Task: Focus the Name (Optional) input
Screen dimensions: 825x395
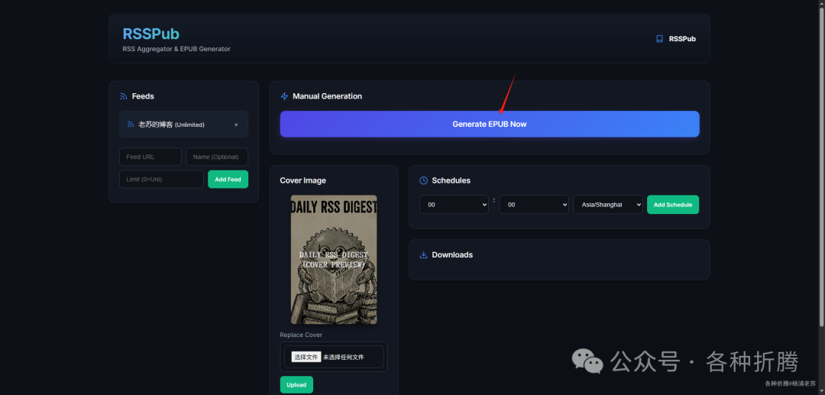Action: (x=217, y=157)
